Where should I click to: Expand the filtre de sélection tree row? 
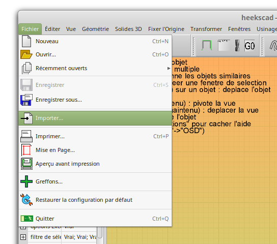click(23, 237)
